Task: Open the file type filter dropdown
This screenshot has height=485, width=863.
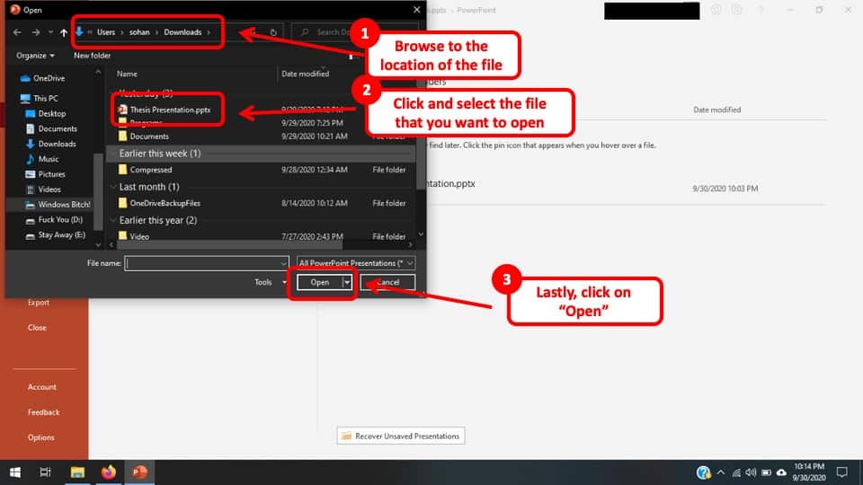Action: pyautogui.click(x=356, y=263)
